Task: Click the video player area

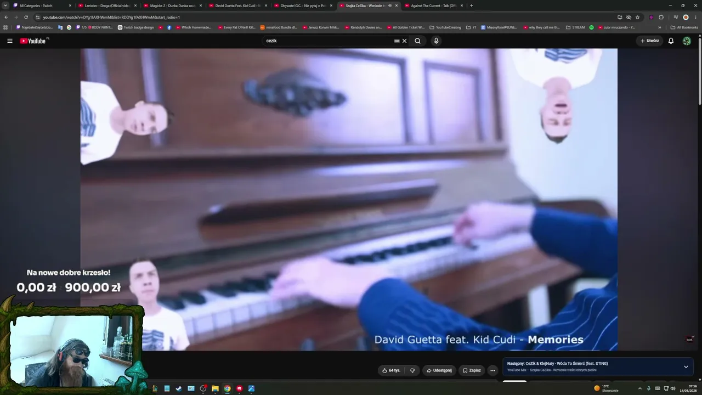Action: coord(349,199)
